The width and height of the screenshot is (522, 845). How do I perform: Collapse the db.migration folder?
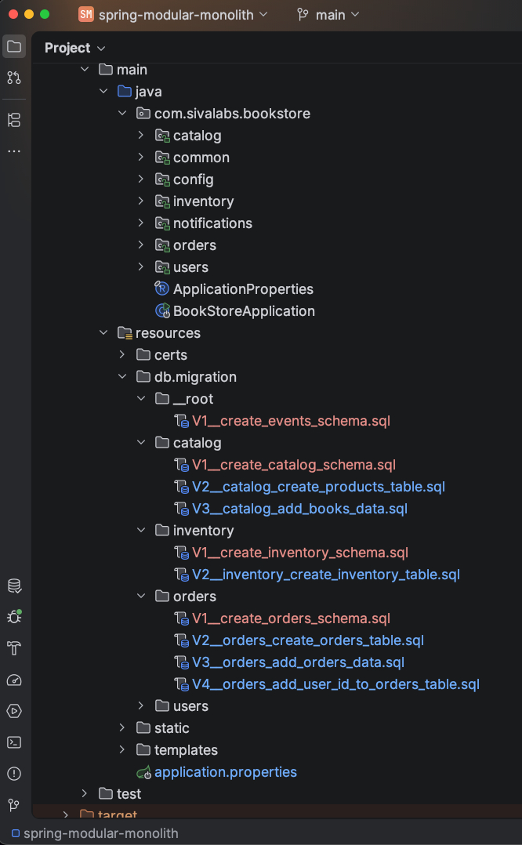[121, 377]
